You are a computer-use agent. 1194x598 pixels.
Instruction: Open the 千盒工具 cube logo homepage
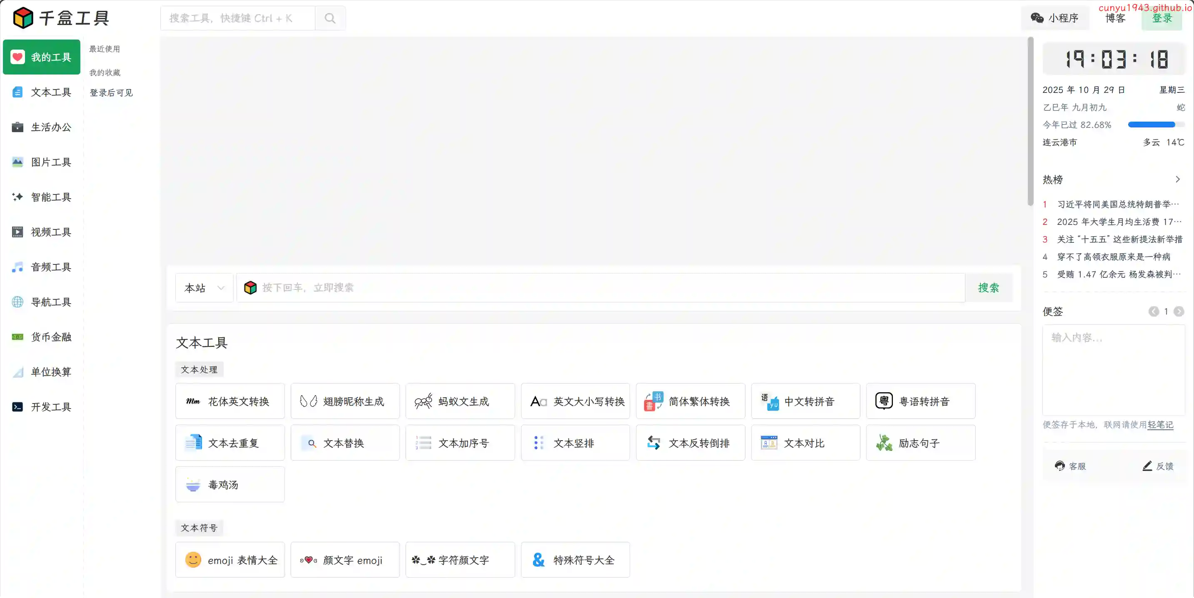tap(23, 17)
